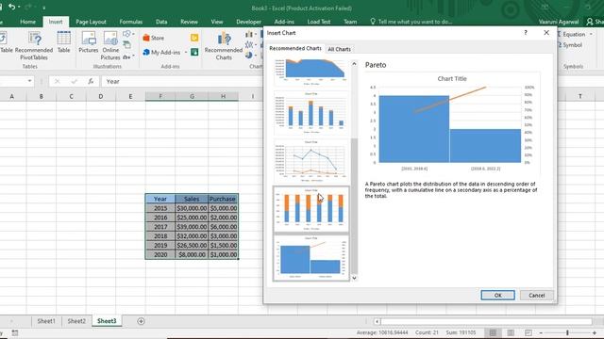
Task: Insert Pictures from the ribbon
Action: pos(88,42)
